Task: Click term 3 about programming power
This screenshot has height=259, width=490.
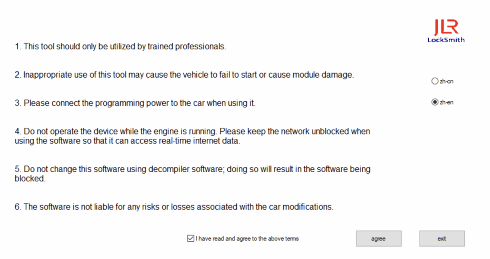Action: [135, 103]
